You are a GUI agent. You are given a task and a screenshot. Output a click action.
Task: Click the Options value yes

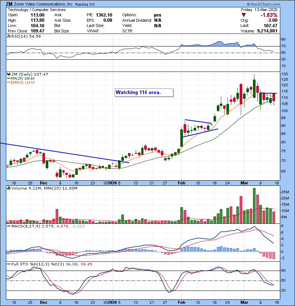[157, 15]
